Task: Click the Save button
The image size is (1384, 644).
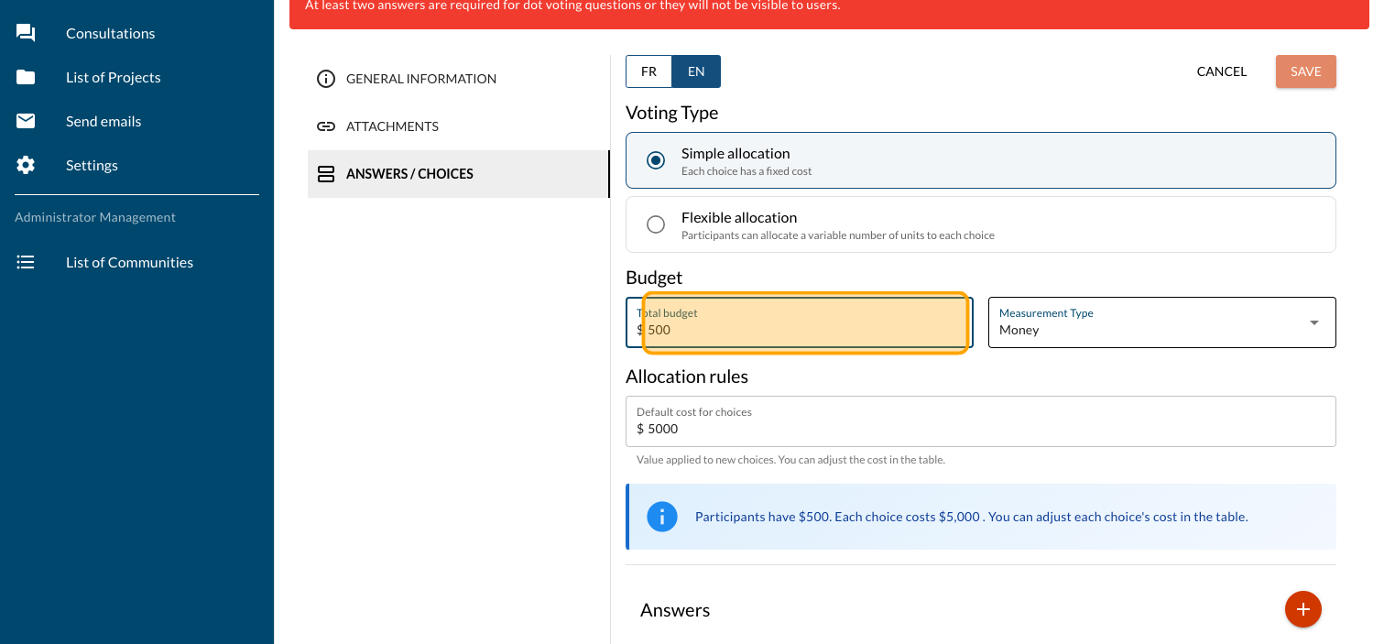Action: click(1305, 71)
